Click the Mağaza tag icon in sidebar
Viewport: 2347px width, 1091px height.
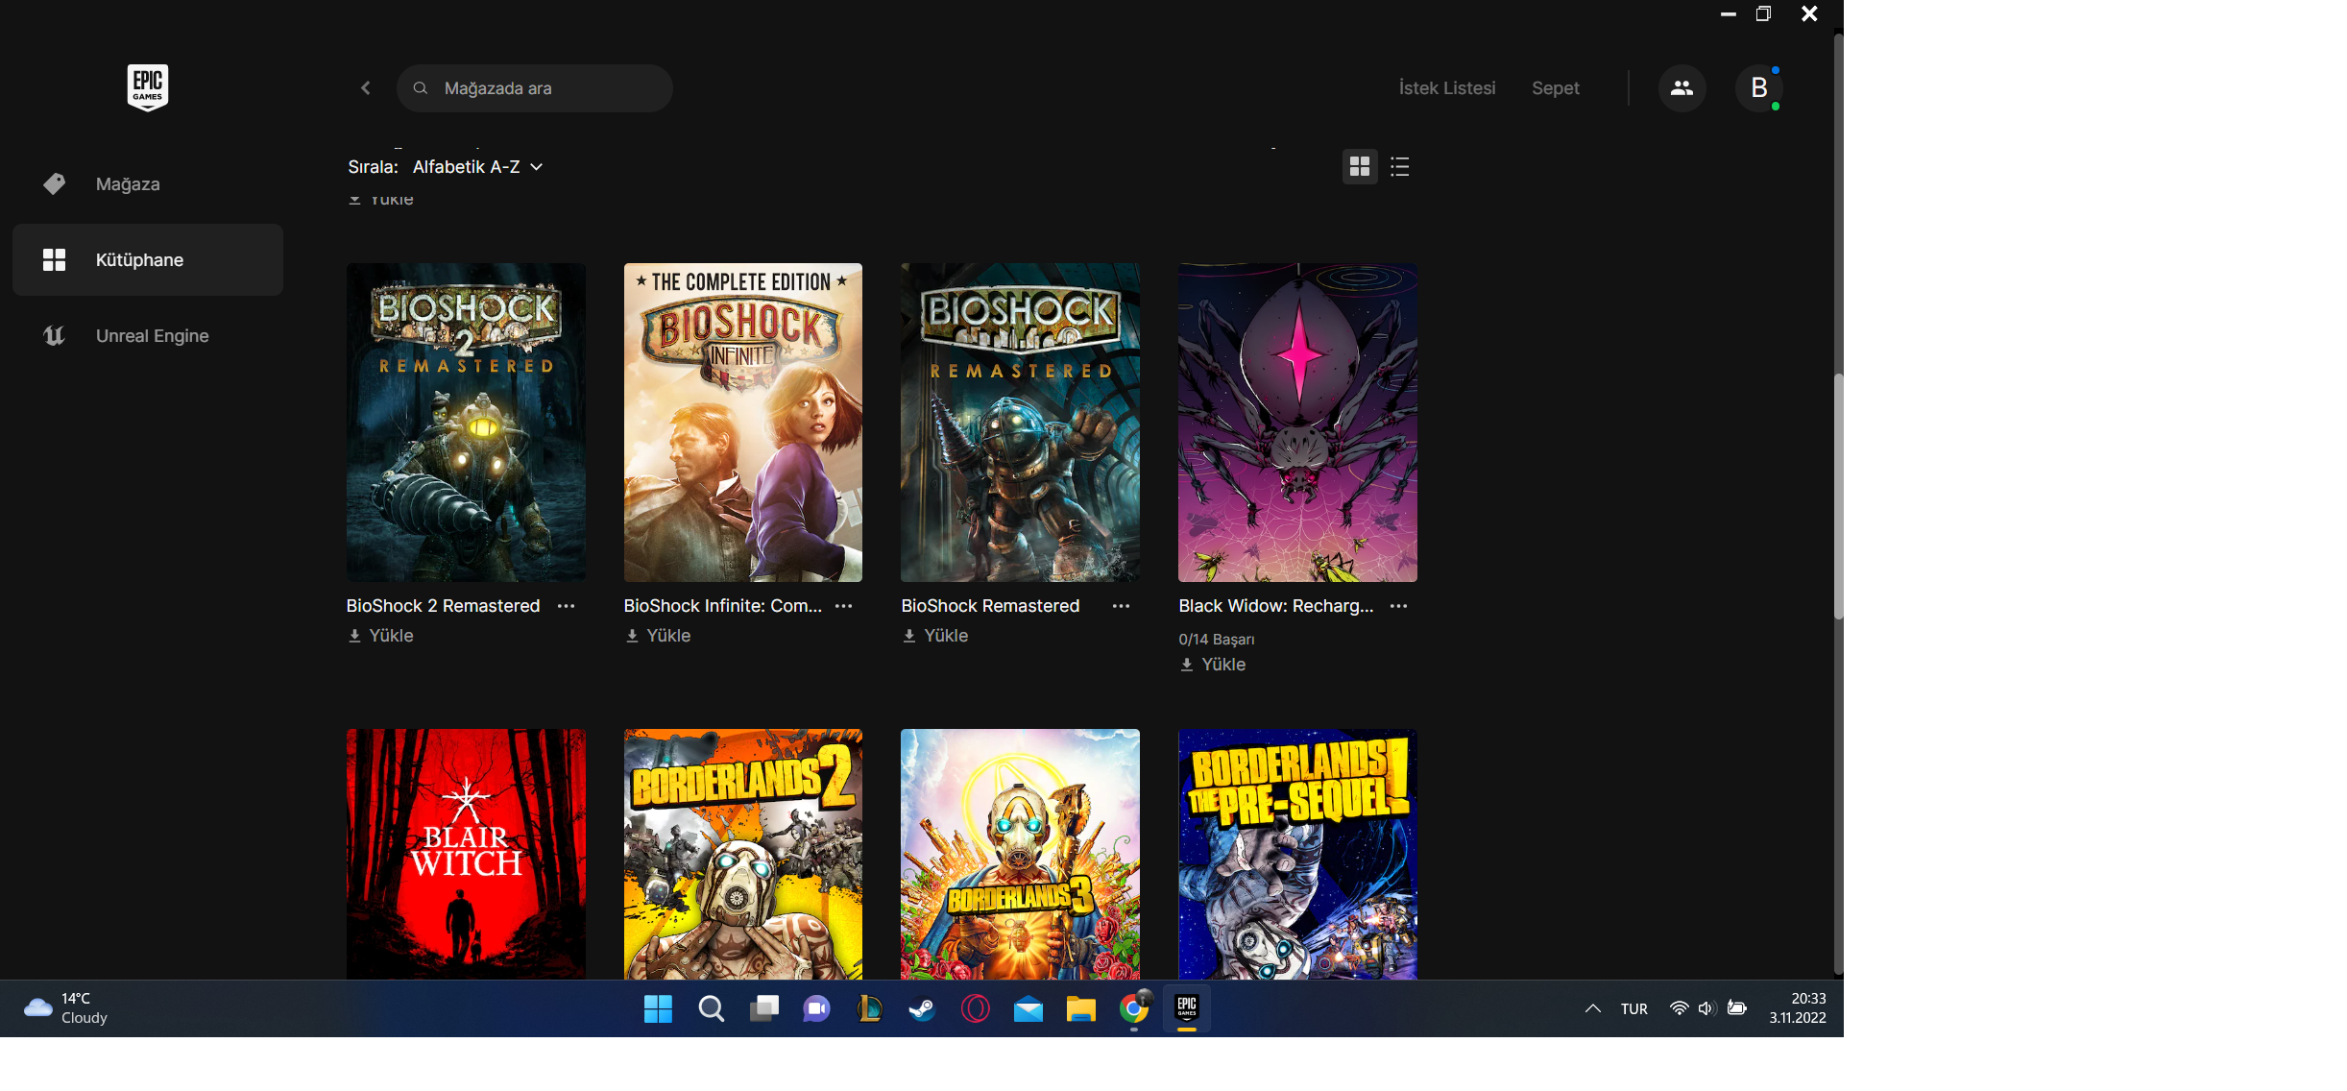tap(55, 184)
